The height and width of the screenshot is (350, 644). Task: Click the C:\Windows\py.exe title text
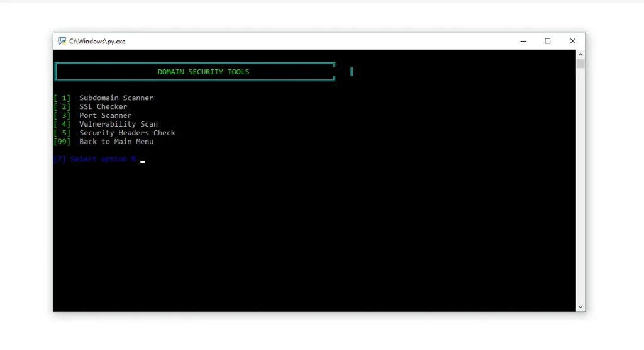[x=97, y=41]
